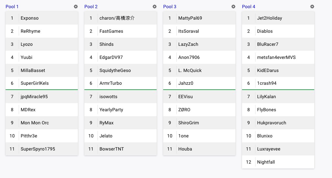Image resolution: width=332 pixels, height=178 pixels.
Task: Click jpqMiracle95 row
Action: tap(42, 97)
